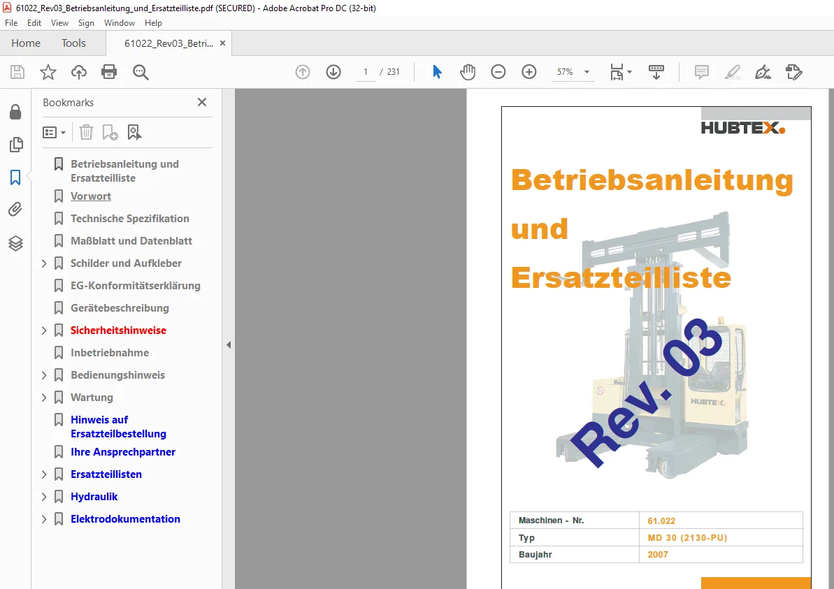Switch to the Tools tab
Viewport: 834px width, 589px height.
coord(73,43)
